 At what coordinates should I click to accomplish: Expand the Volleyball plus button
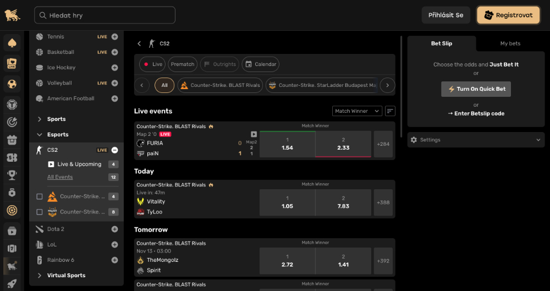pos(115,83)
